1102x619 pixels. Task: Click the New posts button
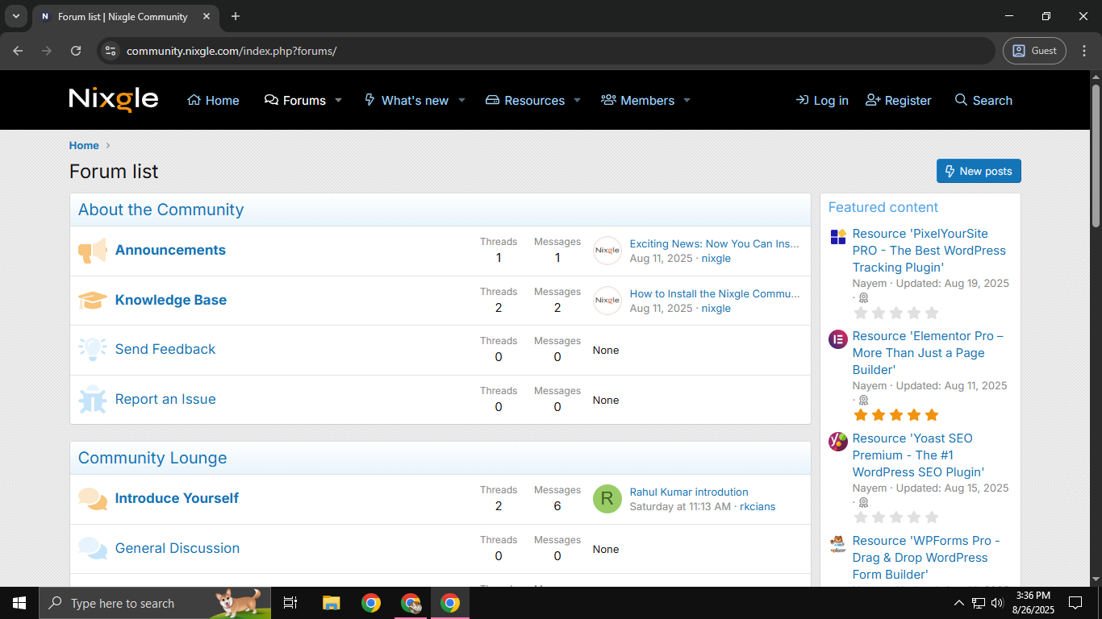pos(979,171)
